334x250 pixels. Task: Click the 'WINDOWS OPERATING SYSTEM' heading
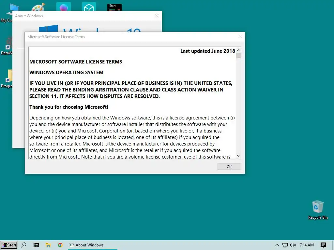[66, 73]
